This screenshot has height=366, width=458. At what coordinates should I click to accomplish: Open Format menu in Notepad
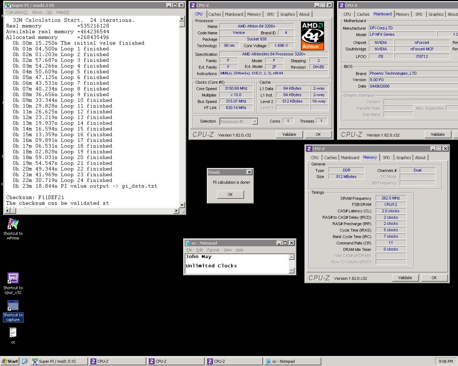(213, 250)
